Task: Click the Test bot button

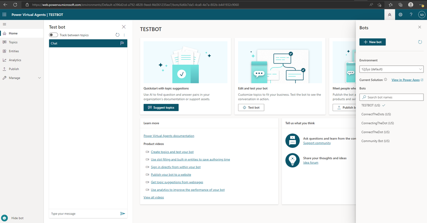Action: tap(251, 108)
